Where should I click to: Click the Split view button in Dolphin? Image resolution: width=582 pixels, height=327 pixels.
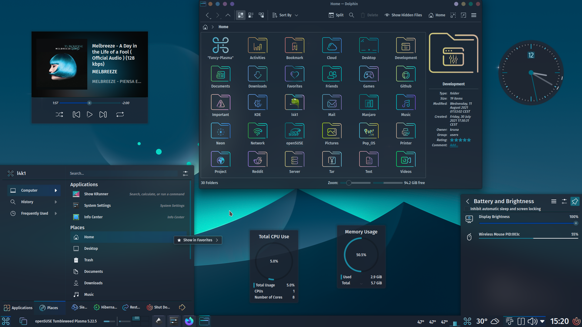point(336,15)
